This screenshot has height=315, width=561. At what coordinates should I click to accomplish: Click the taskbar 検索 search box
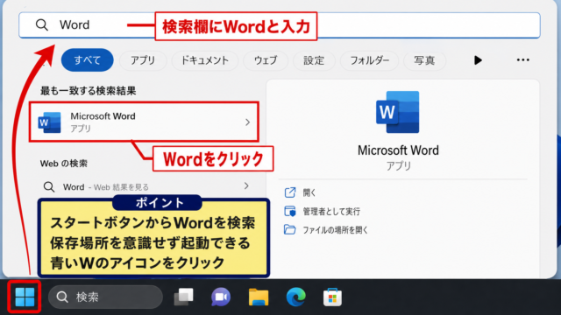(105, 297)
